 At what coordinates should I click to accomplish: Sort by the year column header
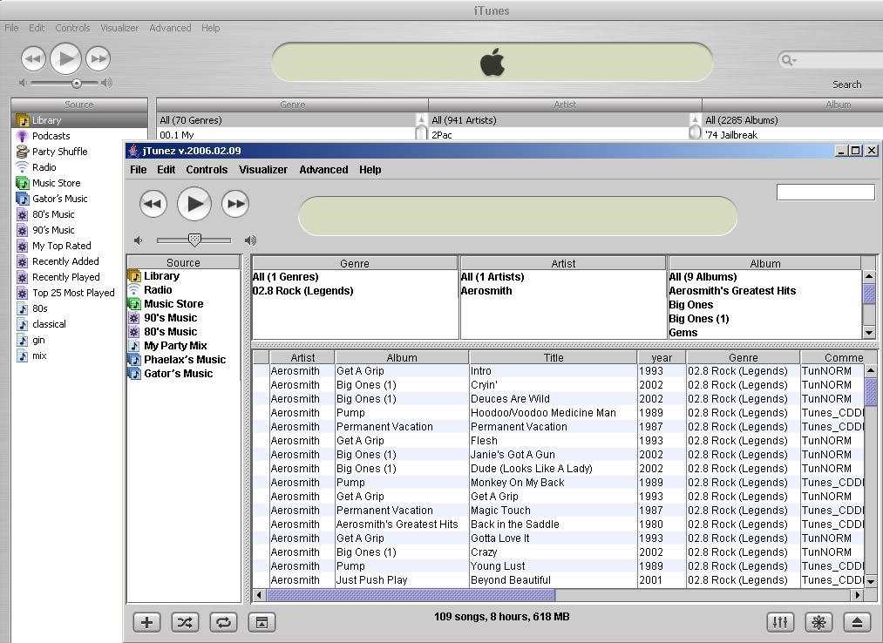662,357
